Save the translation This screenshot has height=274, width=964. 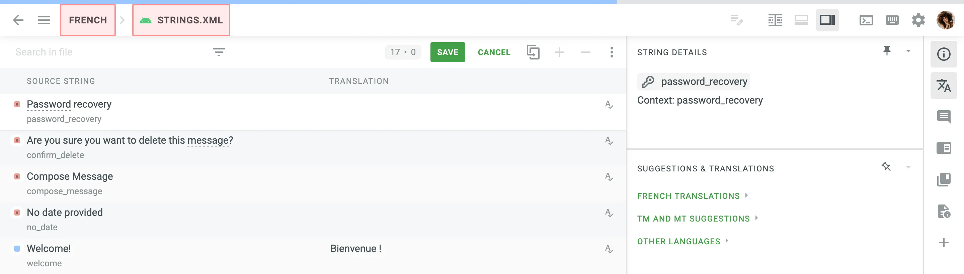coord(448,52)
